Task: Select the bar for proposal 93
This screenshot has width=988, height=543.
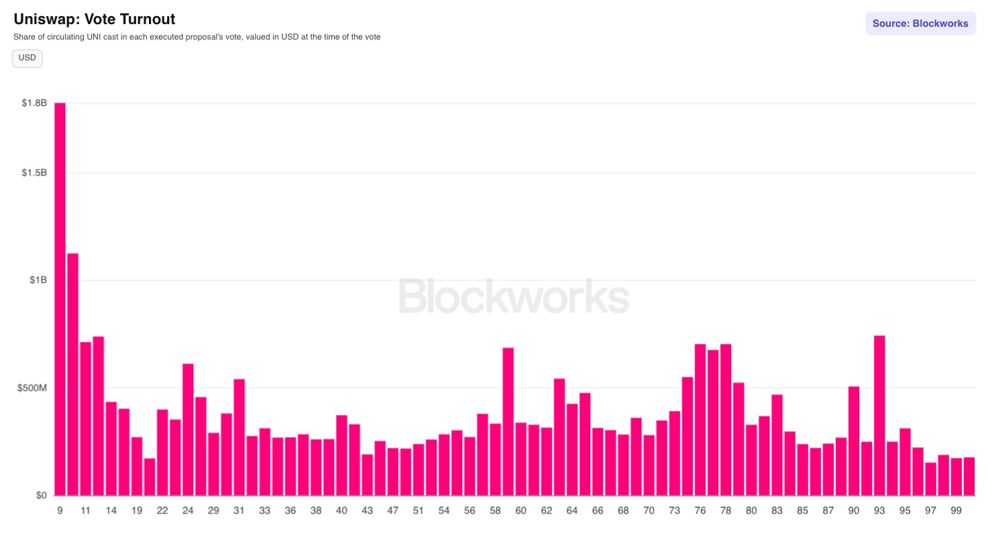Action: tap(879, 416)
